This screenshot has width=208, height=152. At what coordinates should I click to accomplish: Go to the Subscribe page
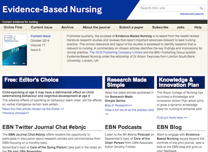tap(160, 27)
